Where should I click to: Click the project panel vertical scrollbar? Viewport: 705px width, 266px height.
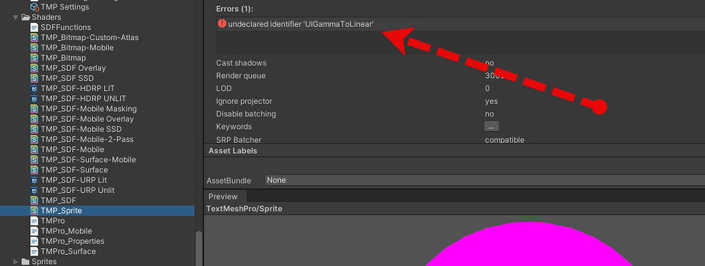[199, 249]
